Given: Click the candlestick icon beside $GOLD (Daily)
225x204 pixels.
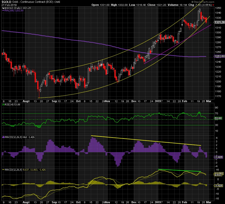Looking at the screenshot, I should click(2, 8).
